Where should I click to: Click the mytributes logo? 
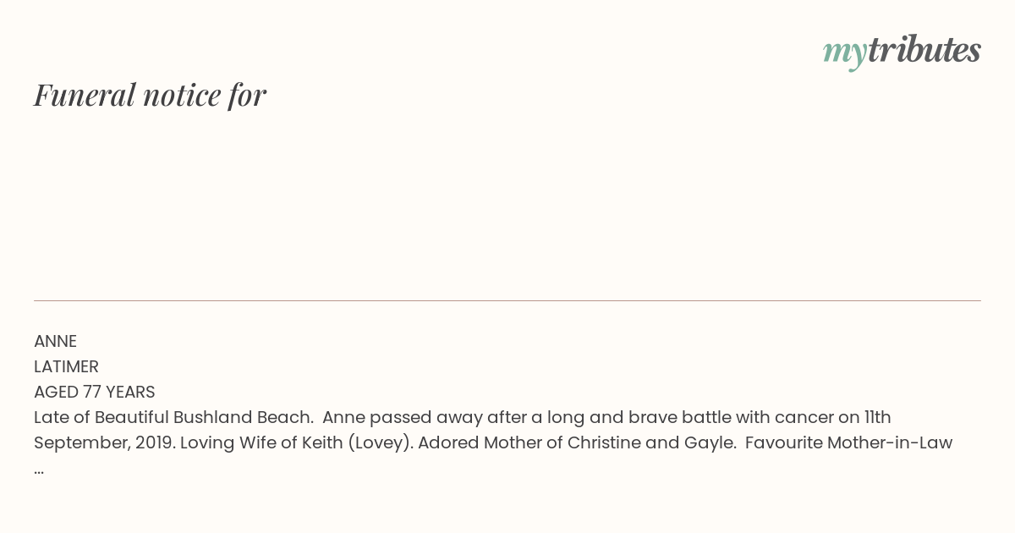point(902,52)
